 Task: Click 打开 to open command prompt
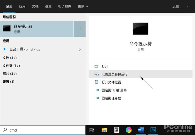140,66
